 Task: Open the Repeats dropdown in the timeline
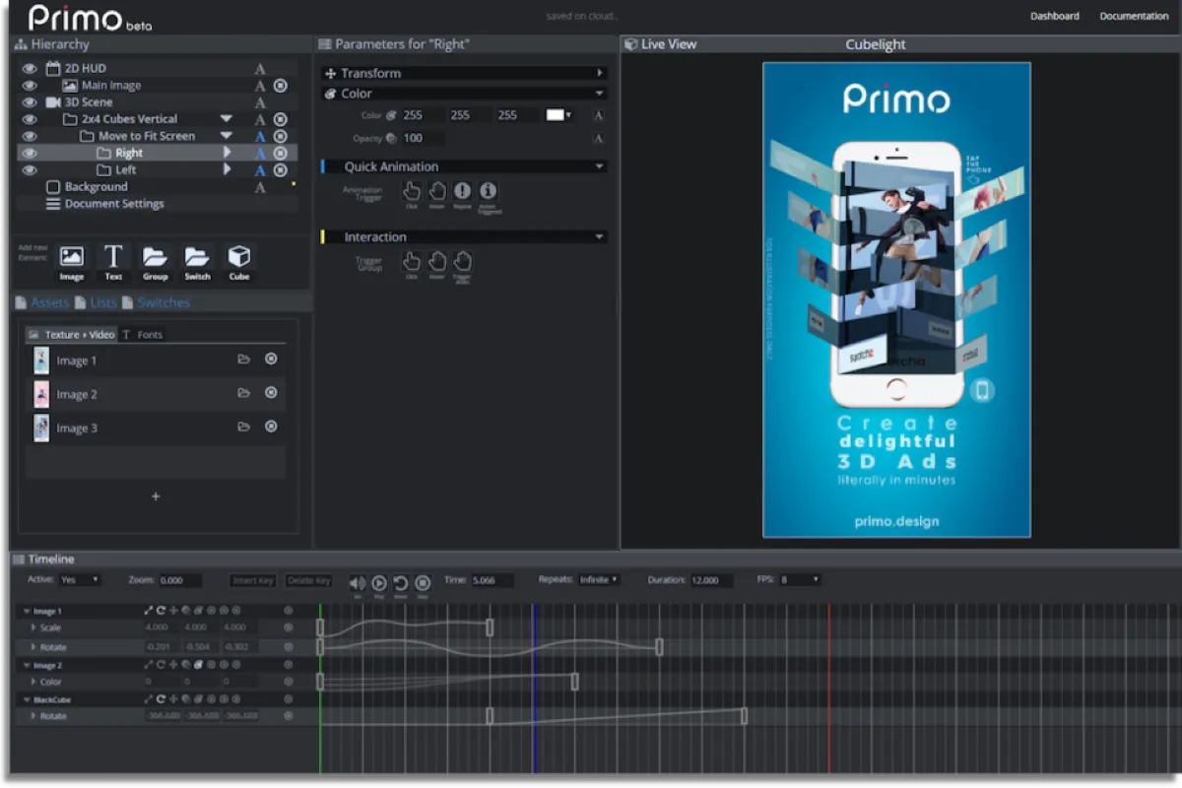pos(598,580)
